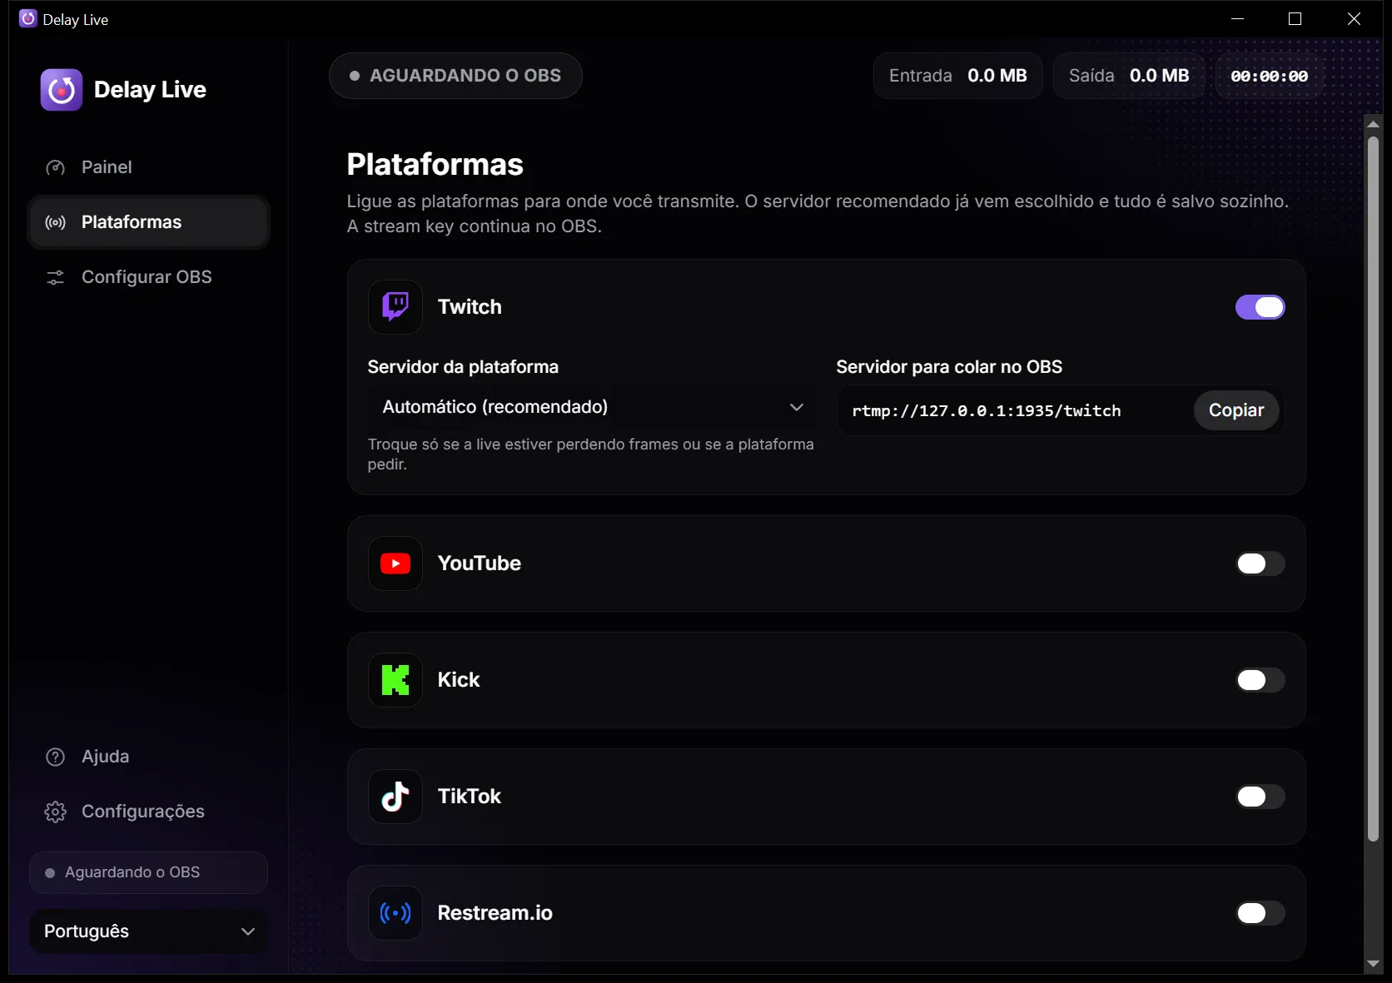Click the Configurações gear icon
Viewport: 1392px width, 983px height.
[x=55, y=812]
